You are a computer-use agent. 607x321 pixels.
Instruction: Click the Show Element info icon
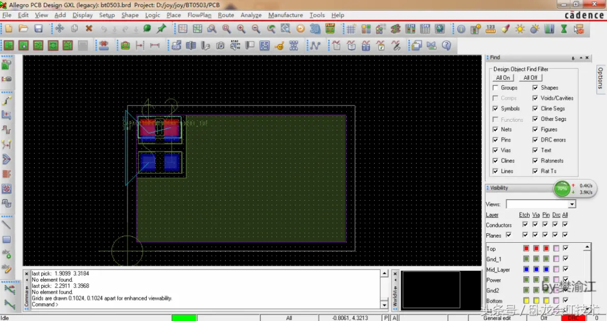[x=461, y=29]
